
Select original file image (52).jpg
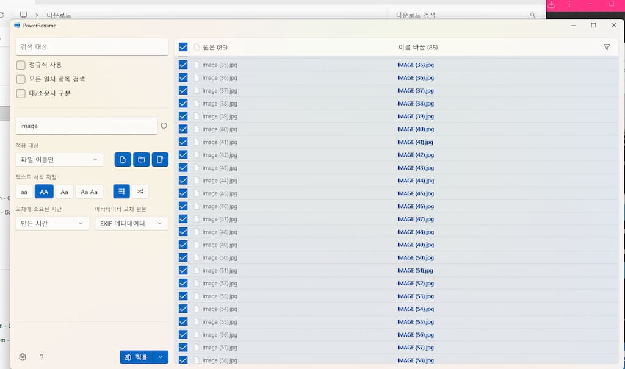pyautogui.click(x=220, y=284)
